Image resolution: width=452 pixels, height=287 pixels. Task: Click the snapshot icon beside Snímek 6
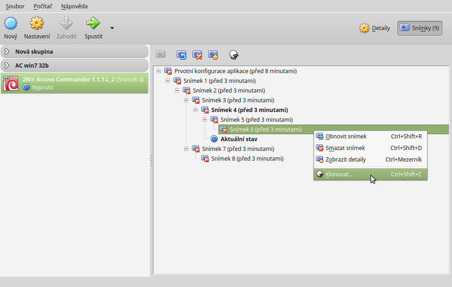[x=223, y=130]
